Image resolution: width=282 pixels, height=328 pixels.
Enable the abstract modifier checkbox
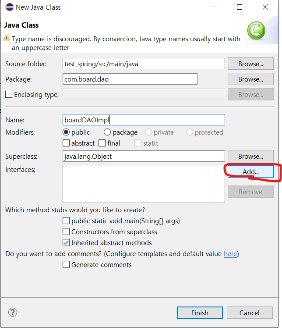pyautogui.click(x=66, y=143)
